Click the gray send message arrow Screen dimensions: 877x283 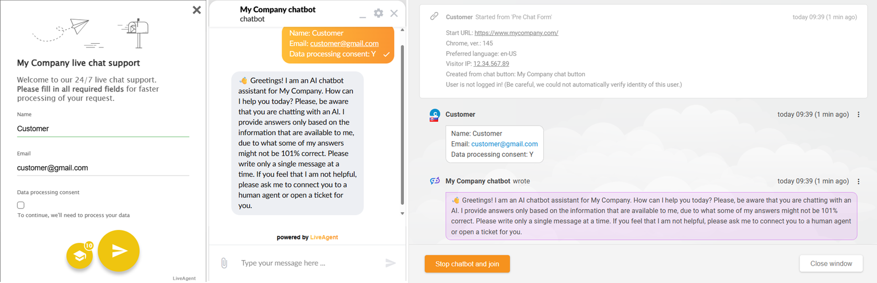(390, 263)
